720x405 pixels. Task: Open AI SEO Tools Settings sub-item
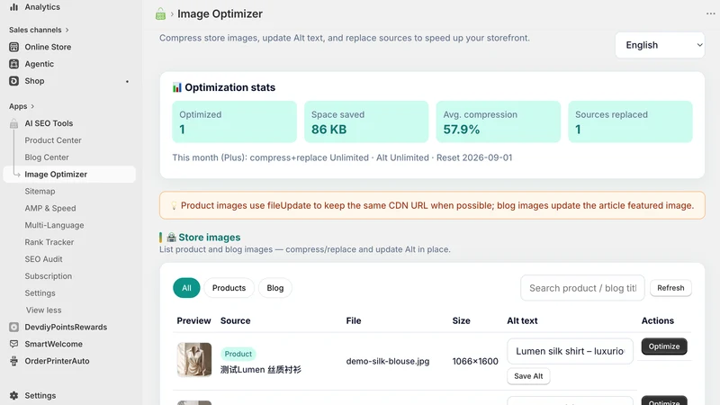click(x=40, y=293)
